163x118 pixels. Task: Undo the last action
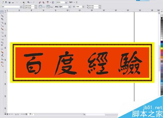tap(28, 2)
